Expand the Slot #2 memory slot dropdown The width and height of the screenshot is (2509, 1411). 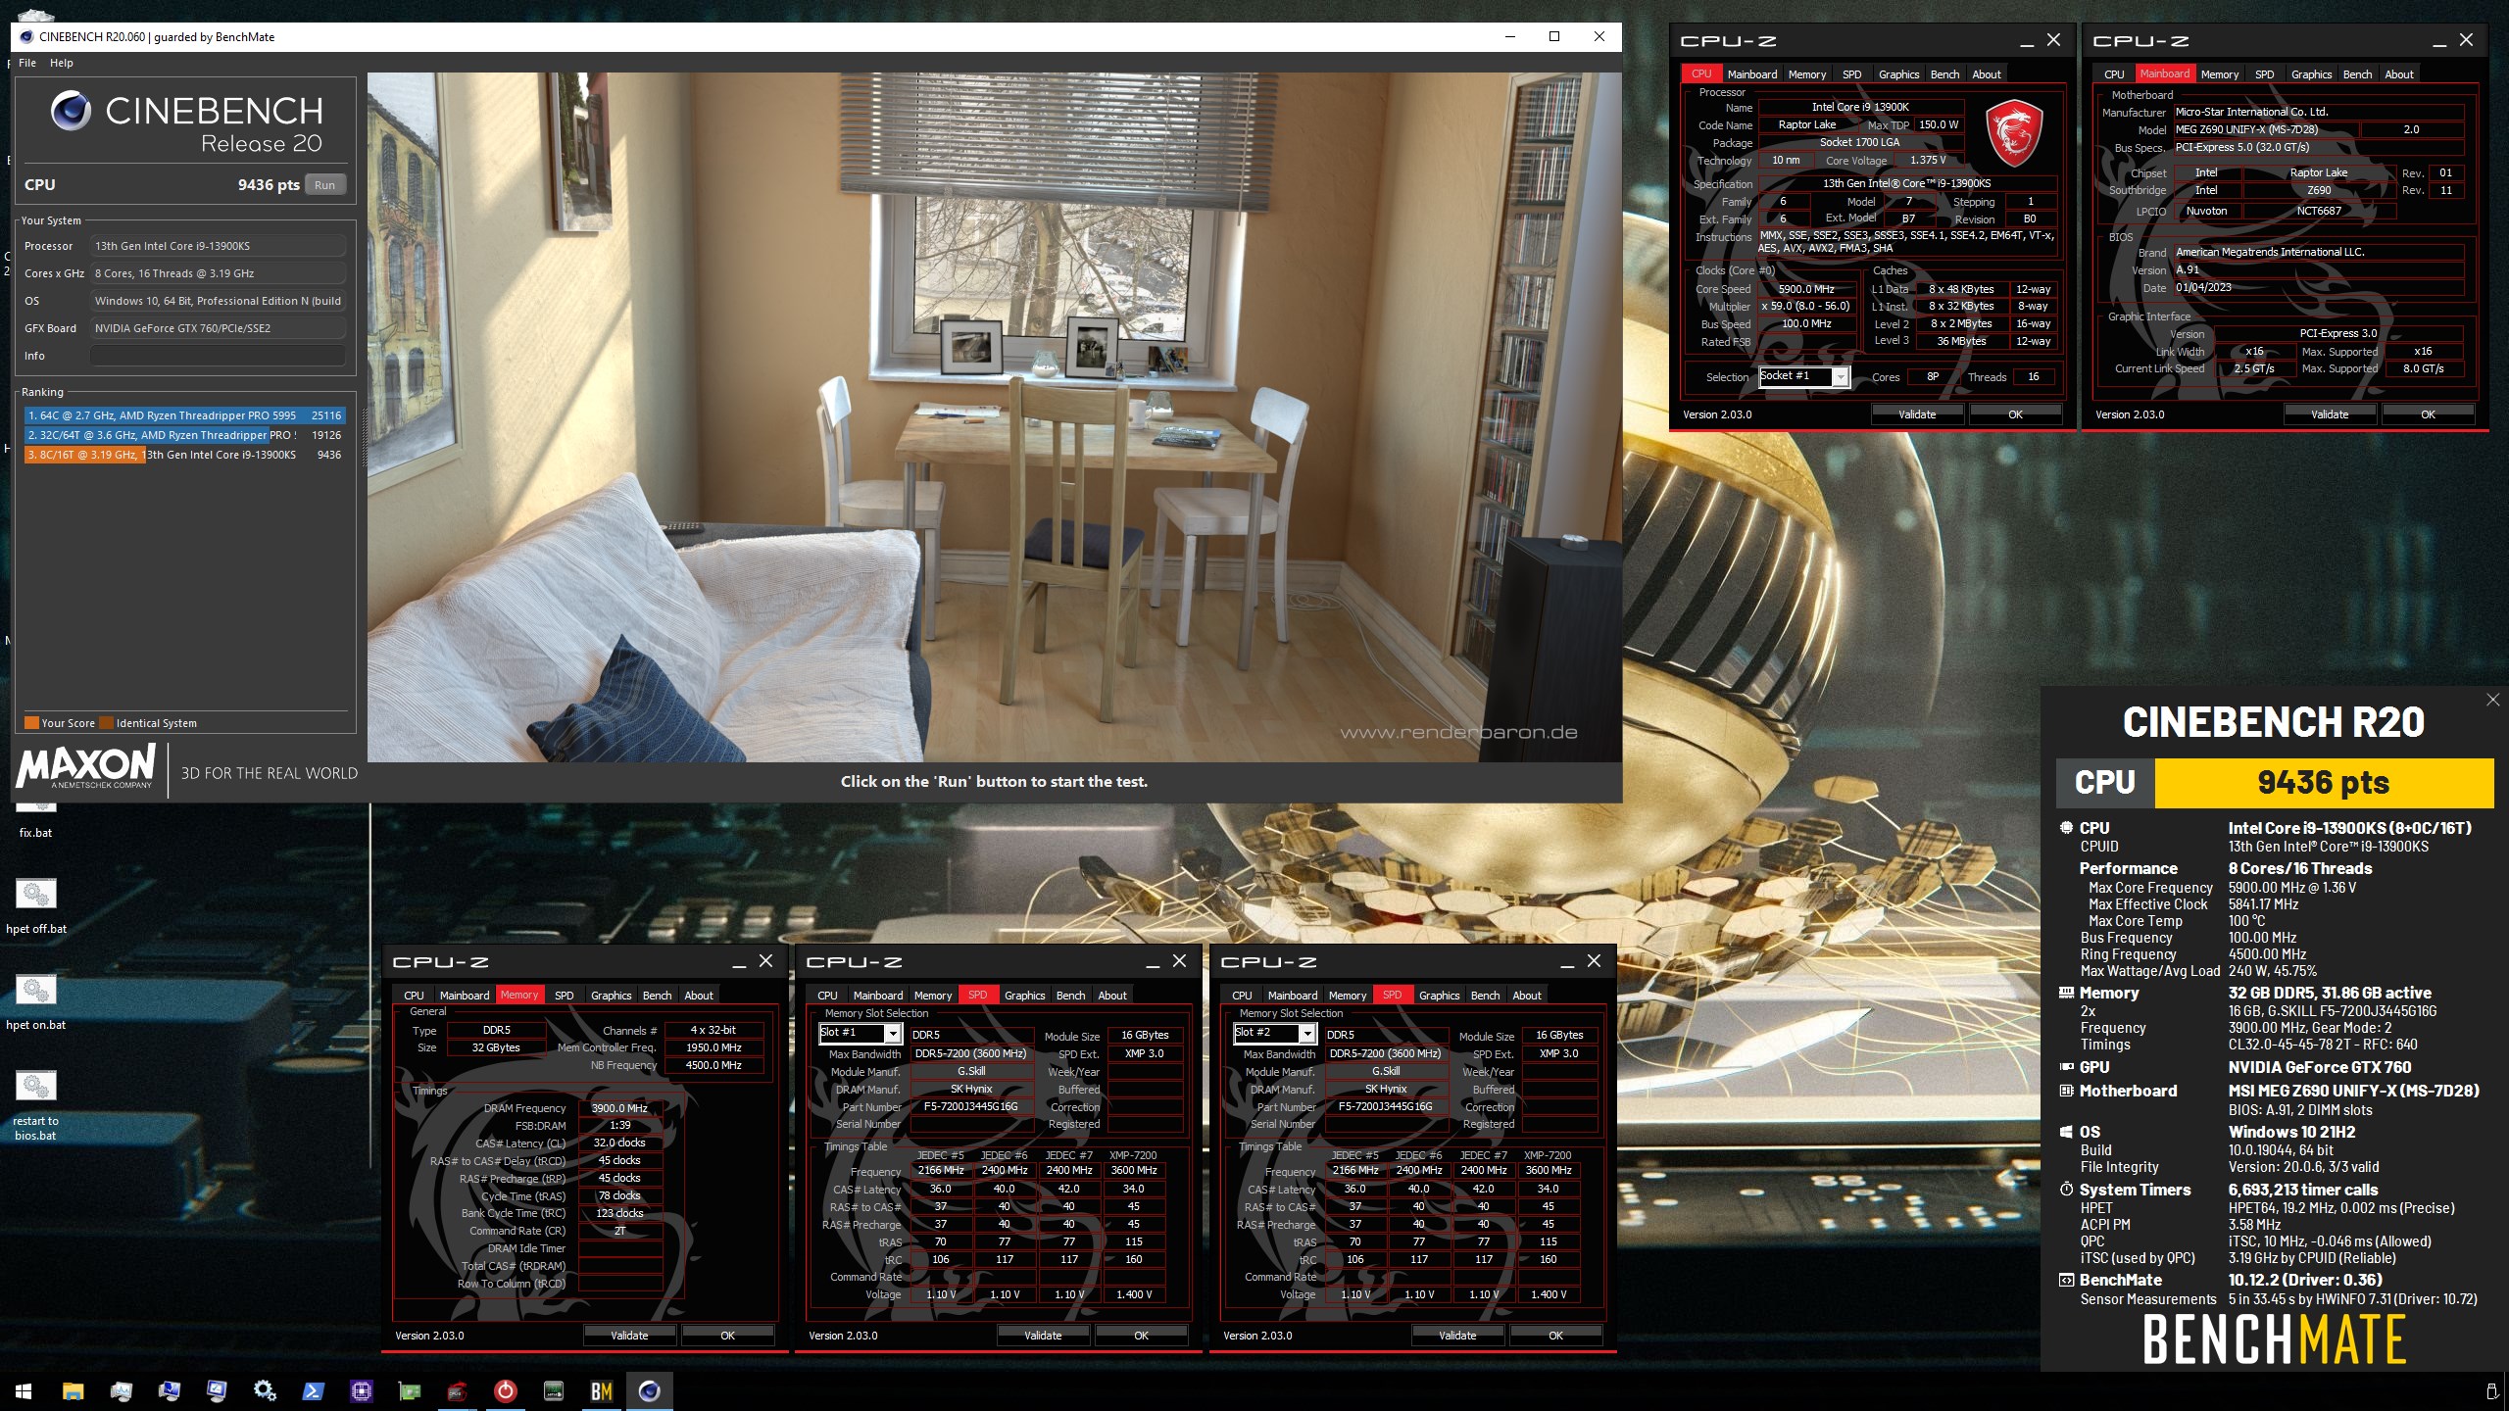coord(1307,1034)
